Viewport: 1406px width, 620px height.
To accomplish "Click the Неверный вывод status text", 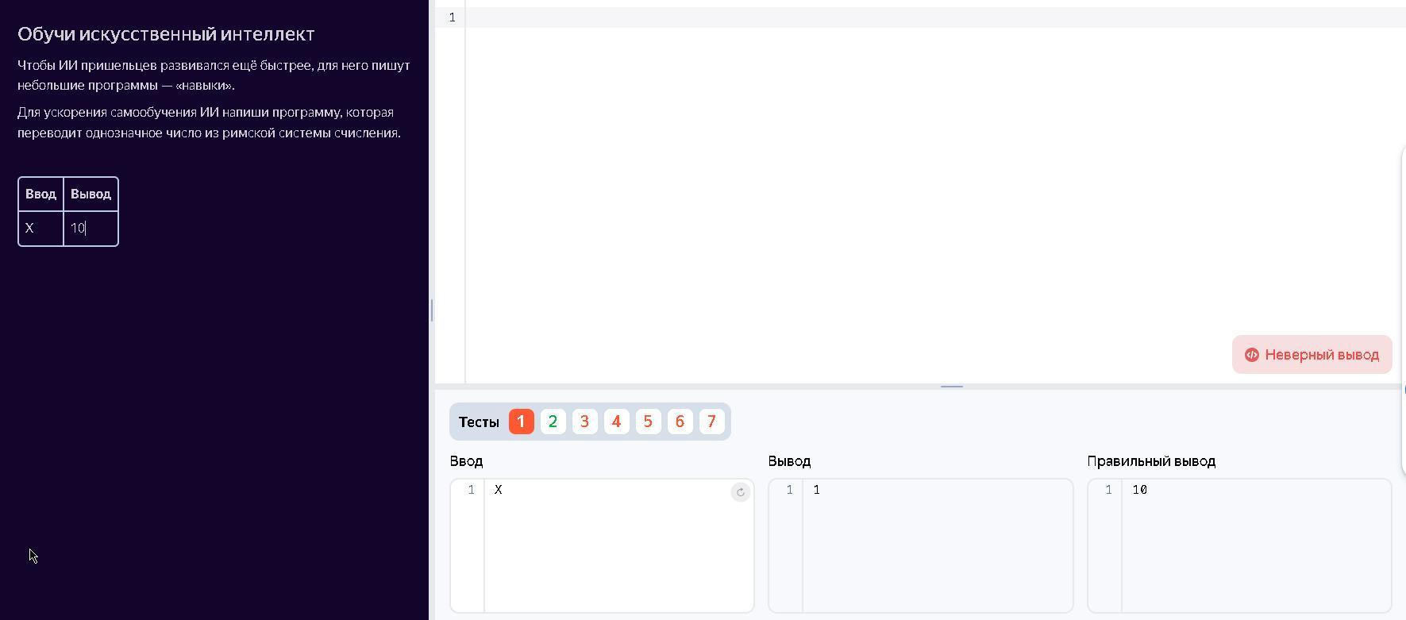I will pos(1321,355).
